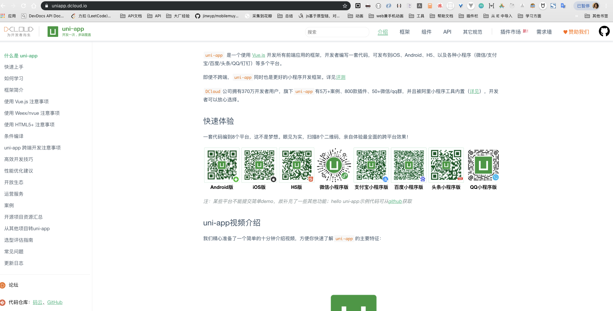Open the 代码仓库 git icon in sidebar
The width and height of the screenshot is (613, 311).
coord(3,302)
